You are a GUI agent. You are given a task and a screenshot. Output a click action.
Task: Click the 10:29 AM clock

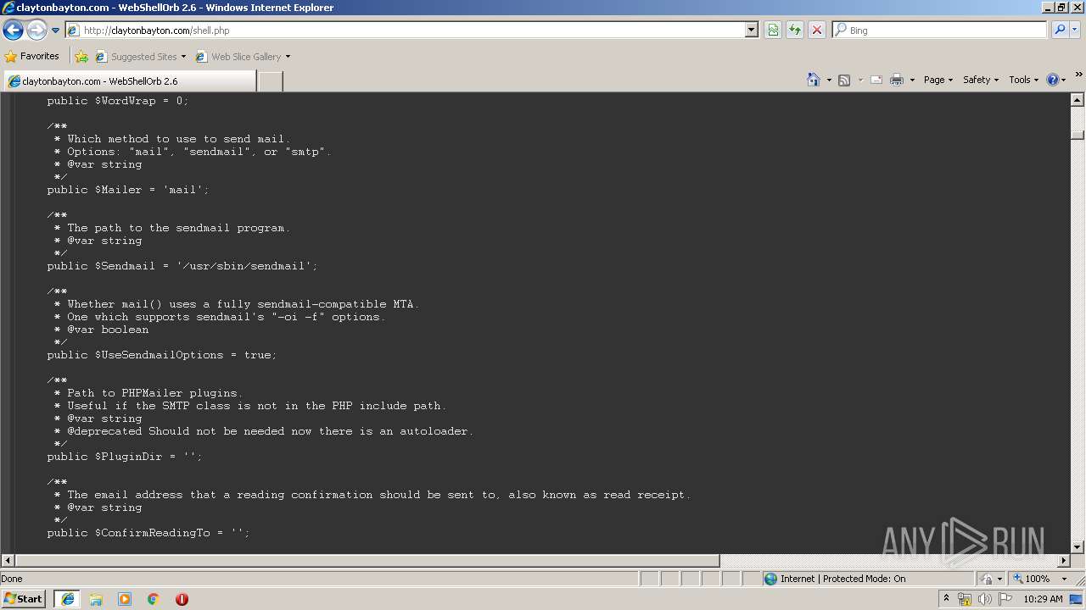1043,599
